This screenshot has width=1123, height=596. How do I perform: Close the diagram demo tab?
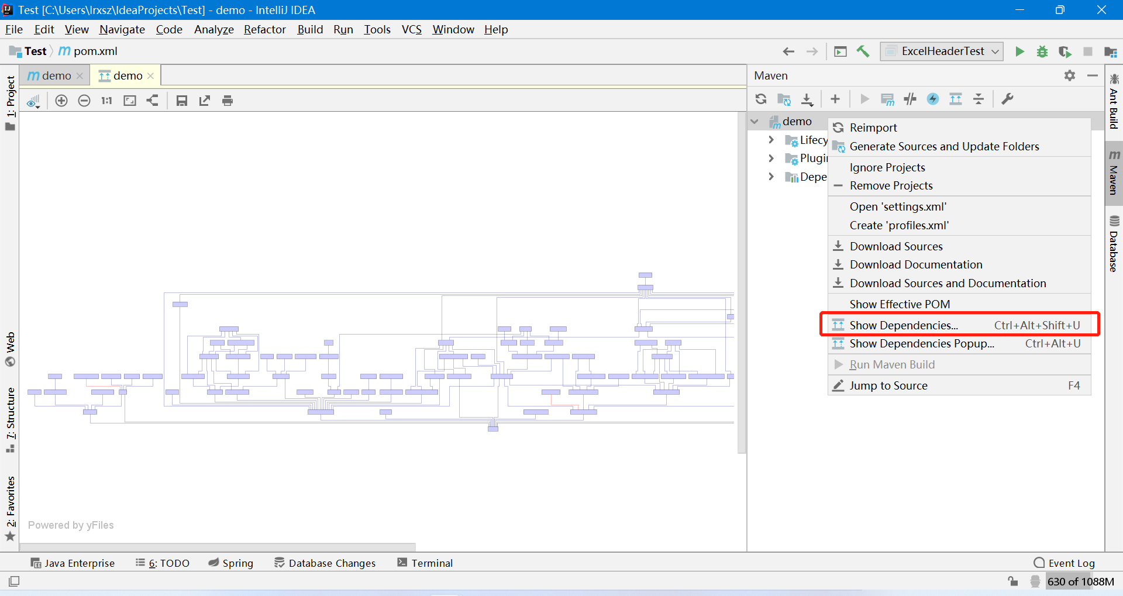click(x=150, y=76)
